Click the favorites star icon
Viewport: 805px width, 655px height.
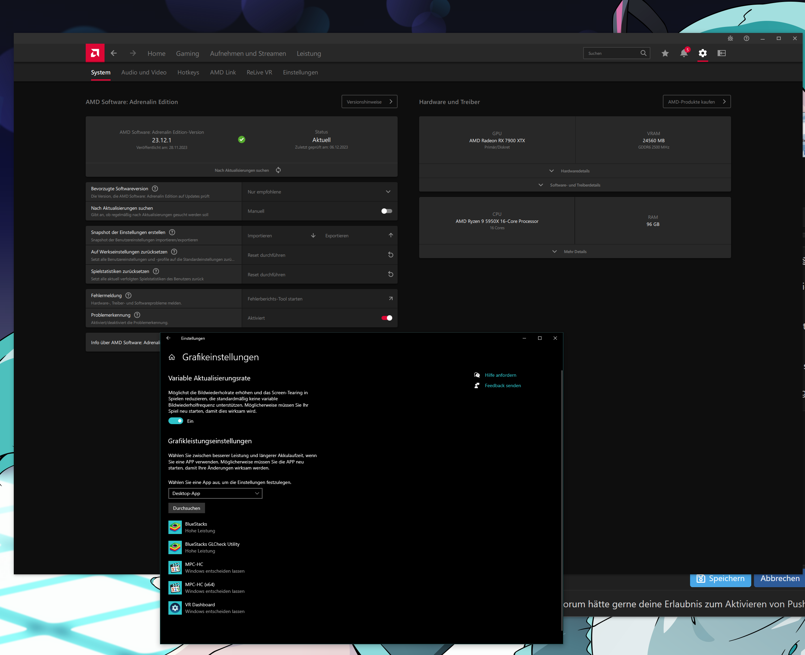pyautogui.click(x=665, y=53)
